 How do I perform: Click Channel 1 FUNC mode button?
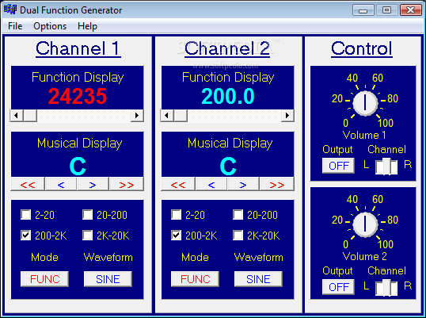click(x=44, y=279)
